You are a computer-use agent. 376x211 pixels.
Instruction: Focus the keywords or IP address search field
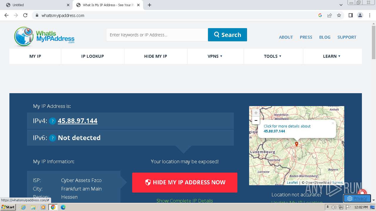157,35
